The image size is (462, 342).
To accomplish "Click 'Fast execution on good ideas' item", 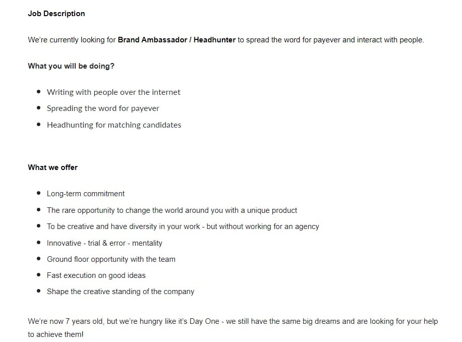I will coord(96,275).
